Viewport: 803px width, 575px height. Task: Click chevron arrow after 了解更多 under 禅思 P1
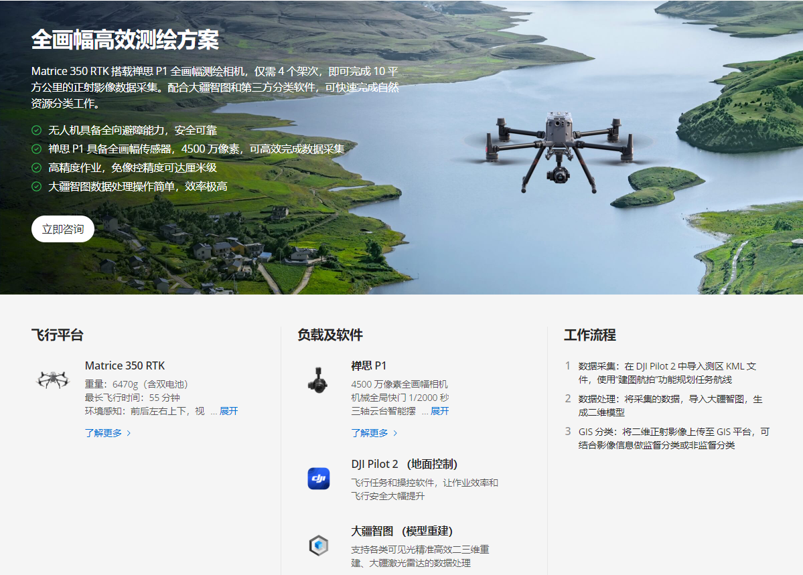pos(395,433)
